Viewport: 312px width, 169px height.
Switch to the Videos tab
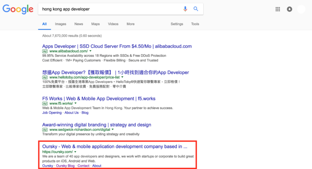(113, 24)
